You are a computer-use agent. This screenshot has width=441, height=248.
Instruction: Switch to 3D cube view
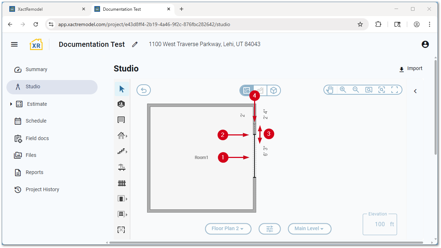273,90
